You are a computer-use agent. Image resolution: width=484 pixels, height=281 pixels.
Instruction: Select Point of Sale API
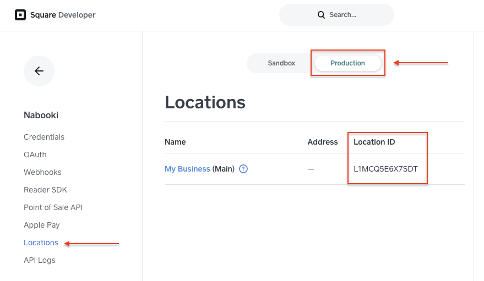53,207
